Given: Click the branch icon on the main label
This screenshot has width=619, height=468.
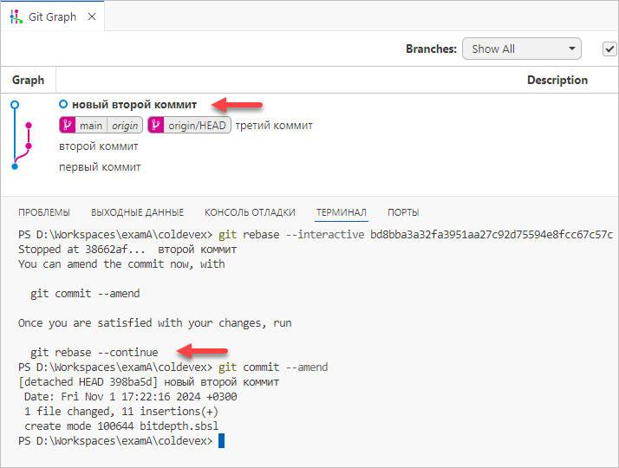Looking at the screenshot, I should pyautogui.click(x=68, y=126).
